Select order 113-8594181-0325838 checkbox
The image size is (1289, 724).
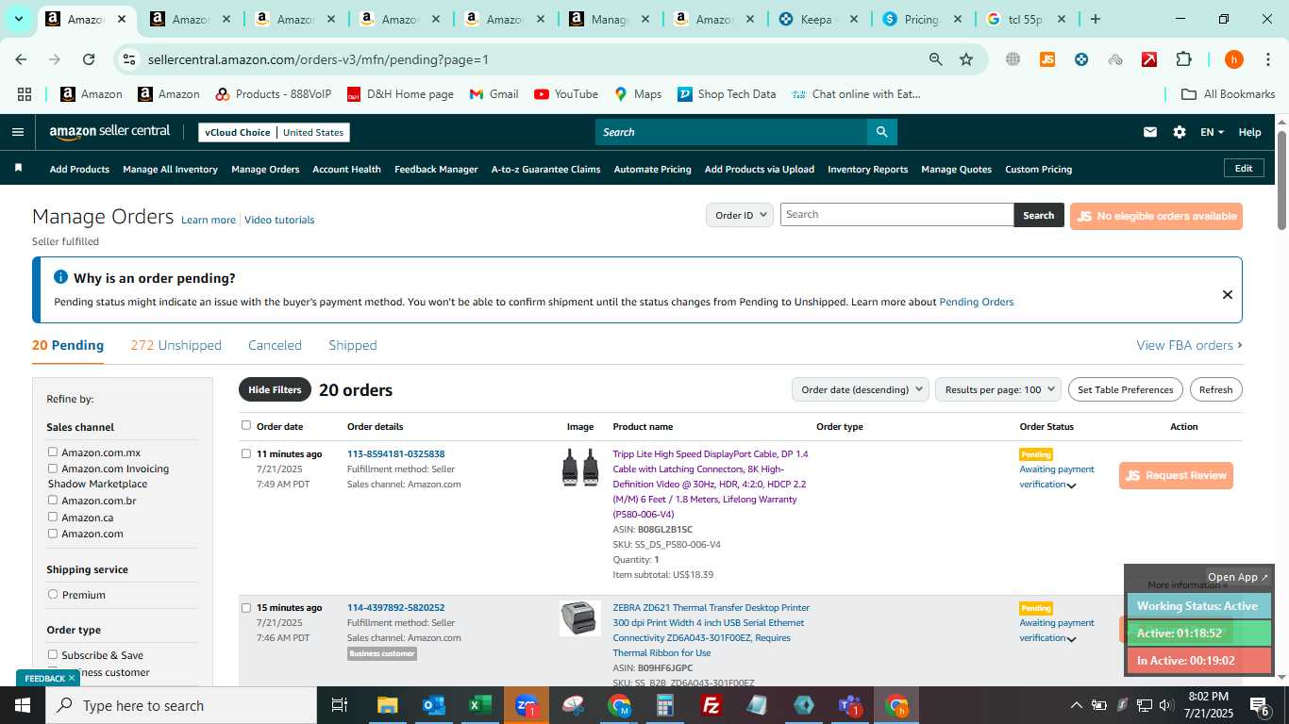[246, 453]
